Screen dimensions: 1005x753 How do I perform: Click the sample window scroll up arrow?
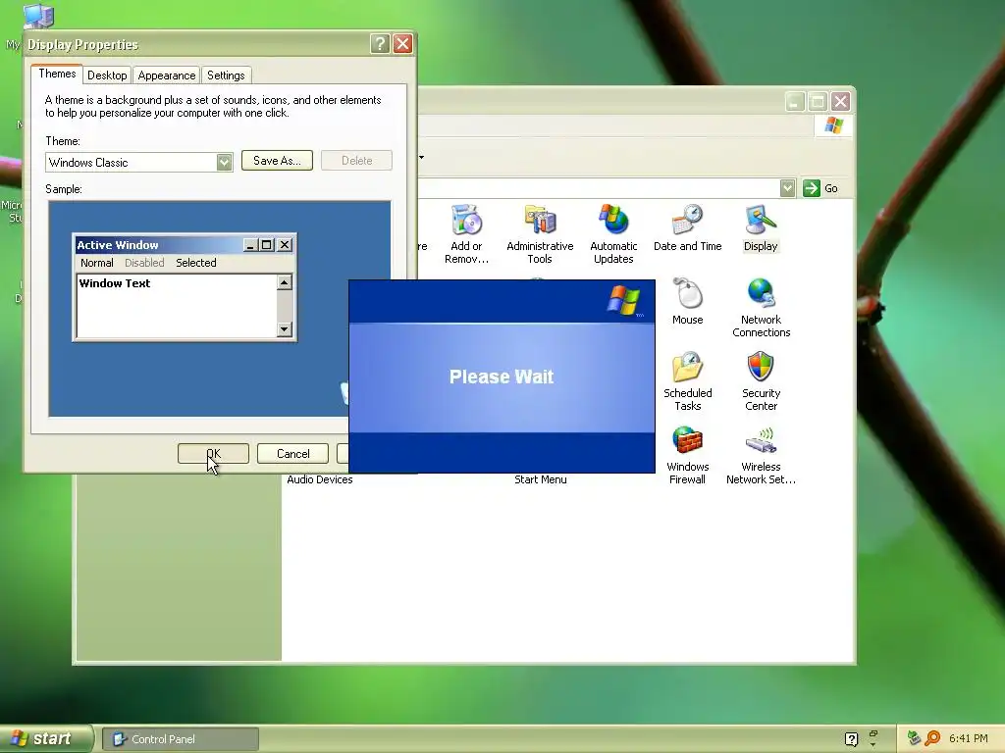click(x=285, y=281)
